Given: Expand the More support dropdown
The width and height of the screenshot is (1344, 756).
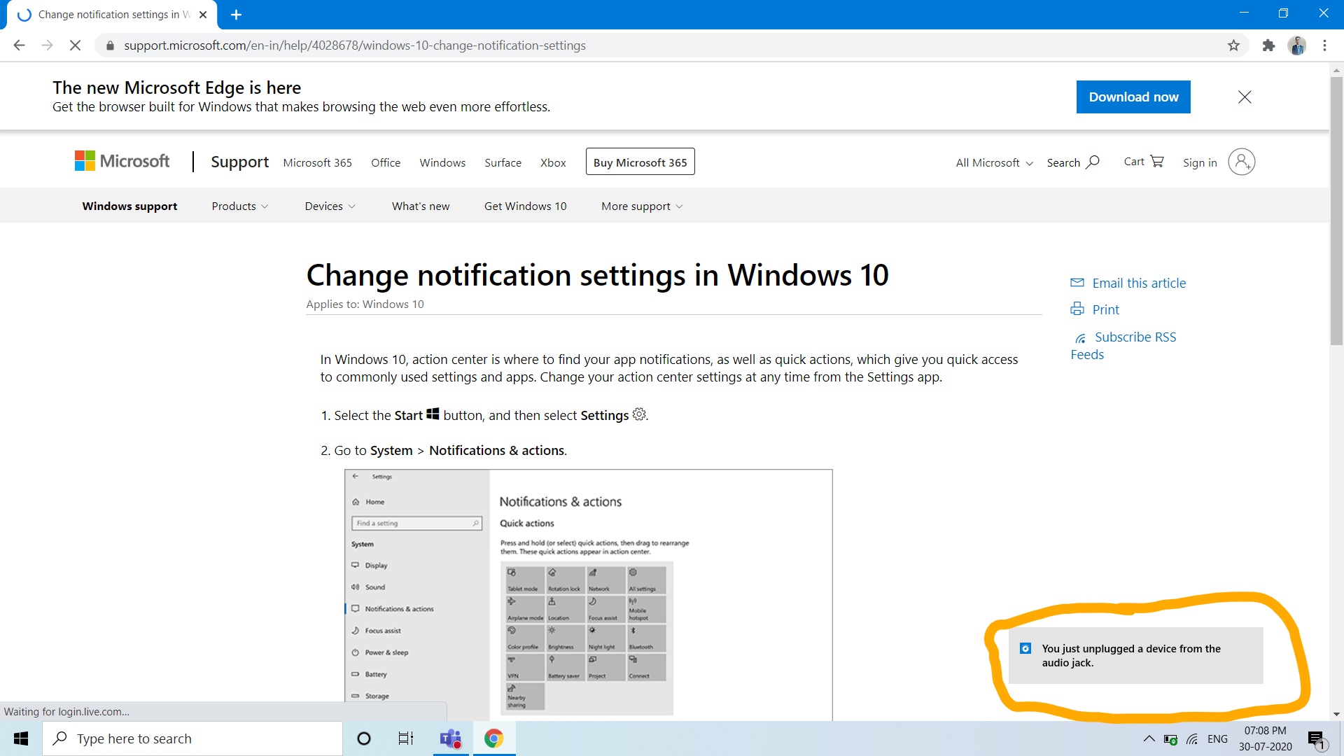Looking at the screenshot, I should (x=642, y=206).
